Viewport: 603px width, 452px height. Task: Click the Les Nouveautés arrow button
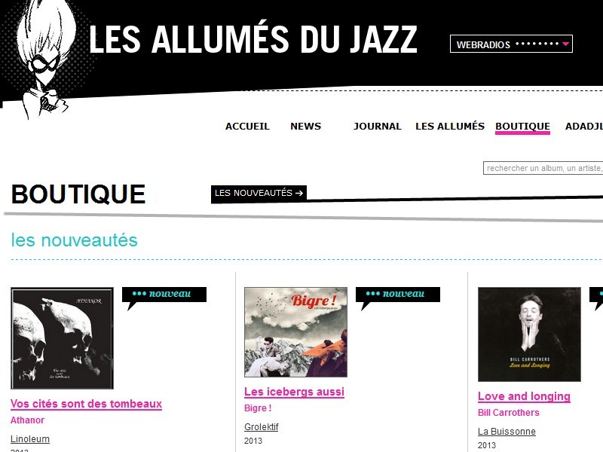click(259, 193)
